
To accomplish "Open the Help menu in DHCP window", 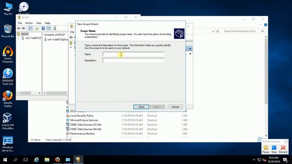I will point(47,23).
